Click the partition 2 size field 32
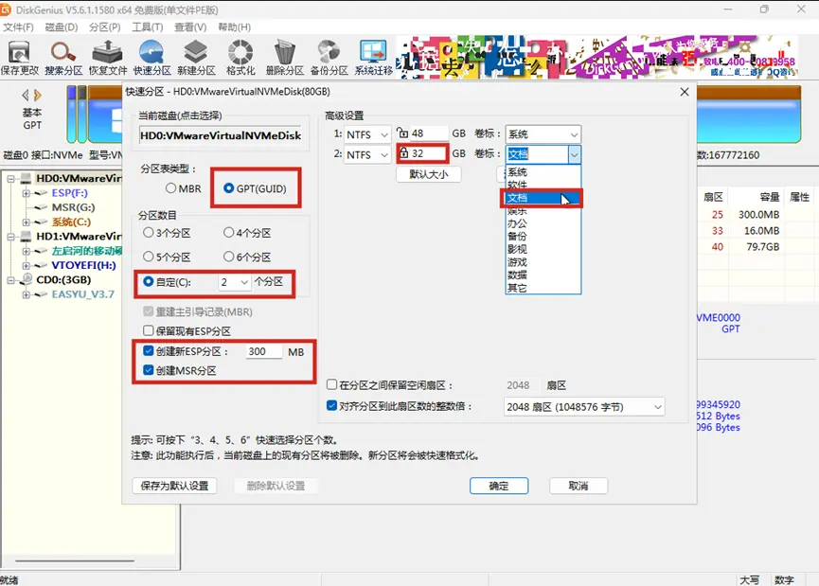 [x=428, y=153]
